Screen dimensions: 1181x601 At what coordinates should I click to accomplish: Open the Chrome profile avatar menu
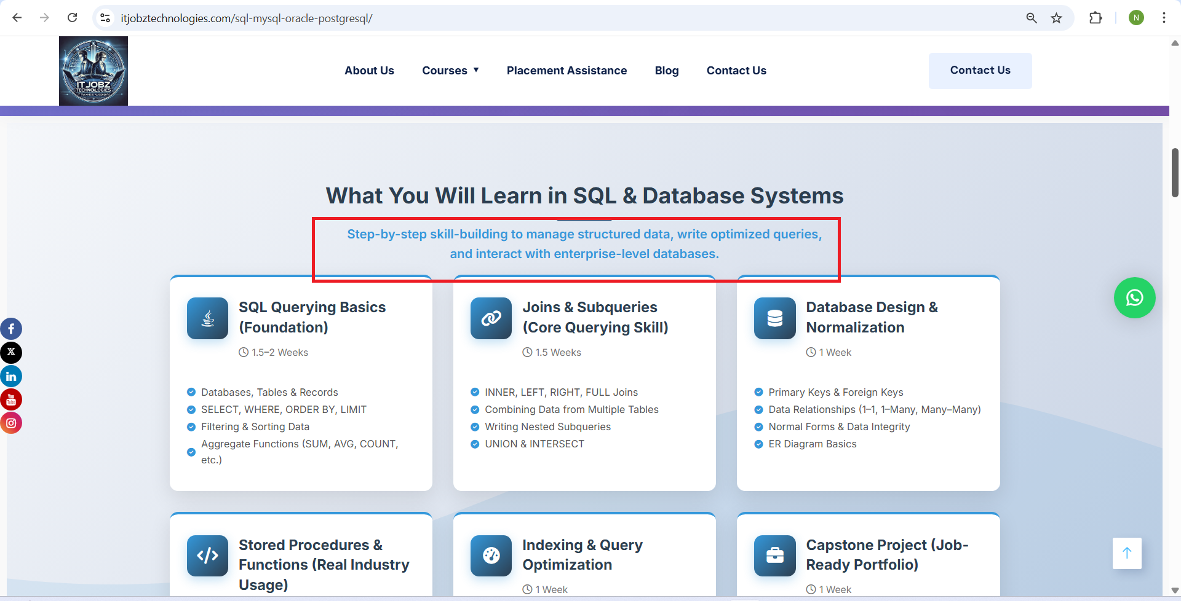click(x=1136, y=18)
